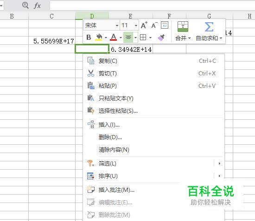Image resolution: width=255 pixels, height=221 pixels.
Task: Open the borders dropdown arrow
Action: coord(150,37)
